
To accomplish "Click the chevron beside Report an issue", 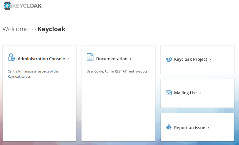I will pyautogui.click(x=208, y=128).
